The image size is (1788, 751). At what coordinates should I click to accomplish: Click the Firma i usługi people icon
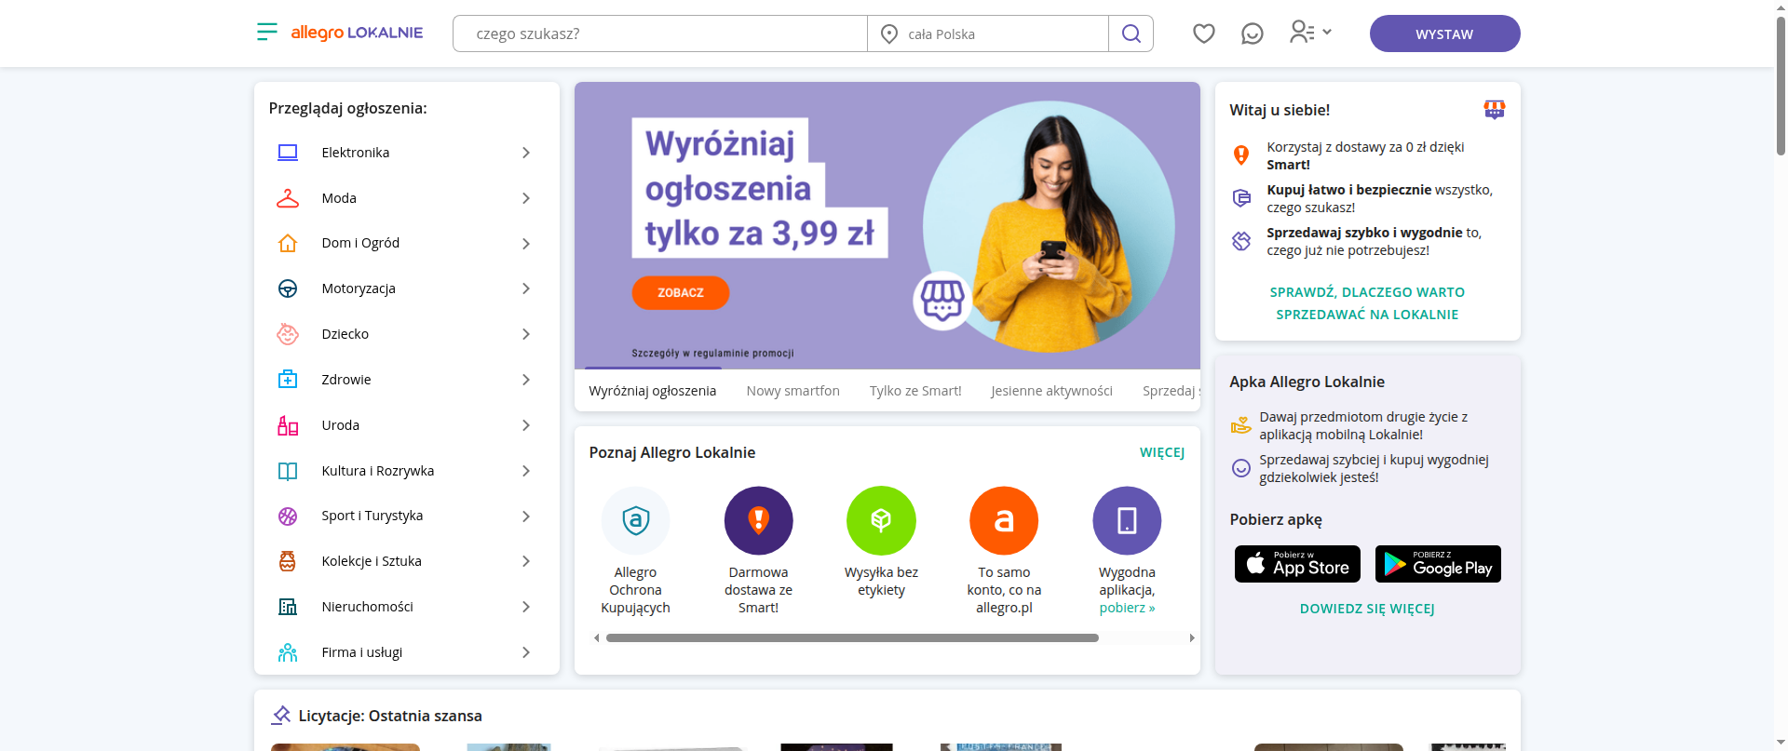pyautogui.click(x=288, y=652)
